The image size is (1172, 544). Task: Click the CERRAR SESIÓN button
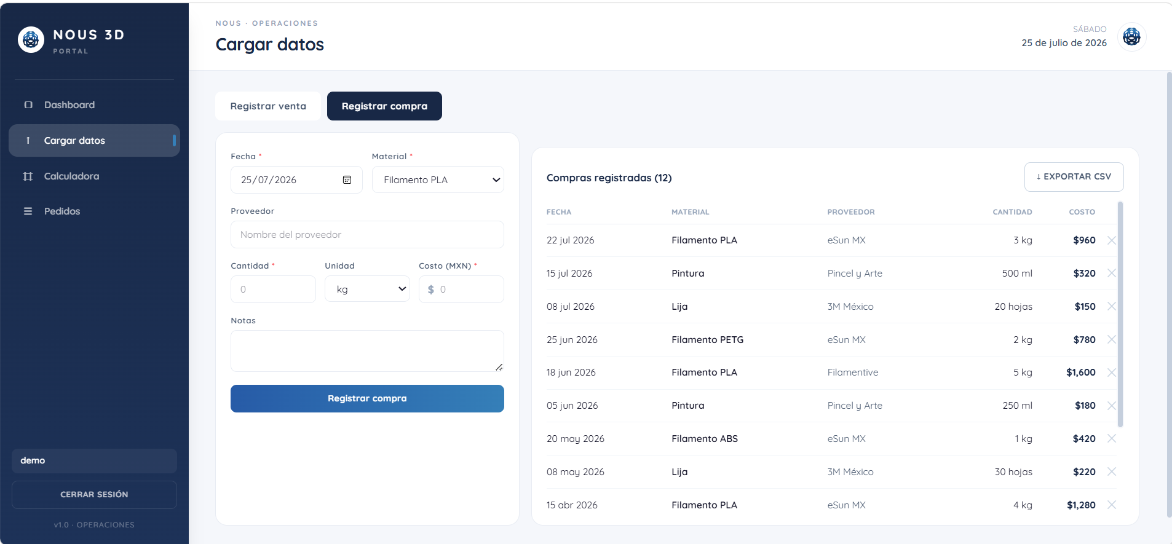[x=94, y=495]
